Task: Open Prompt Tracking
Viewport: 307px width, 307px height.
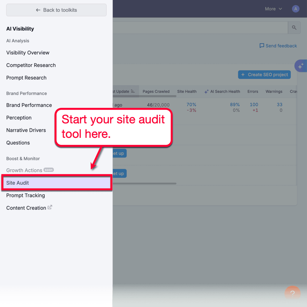Action: tap(25, 195)
